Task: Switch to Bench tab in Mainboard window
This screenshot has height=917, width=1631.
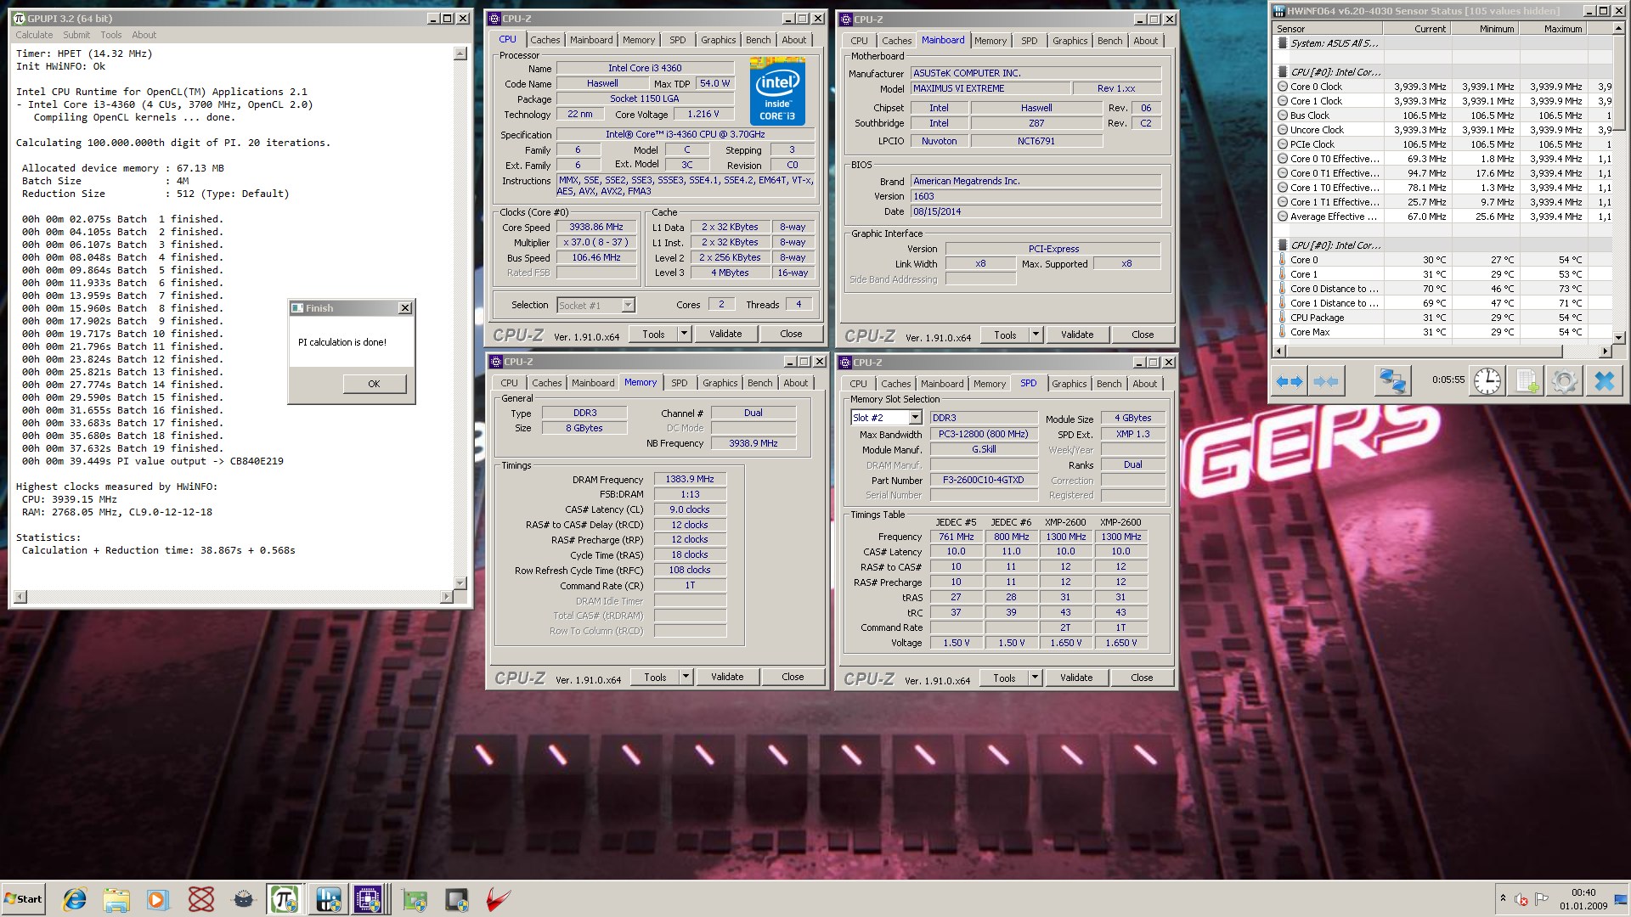Action: pyautogui.click(x=1109, y=41)
